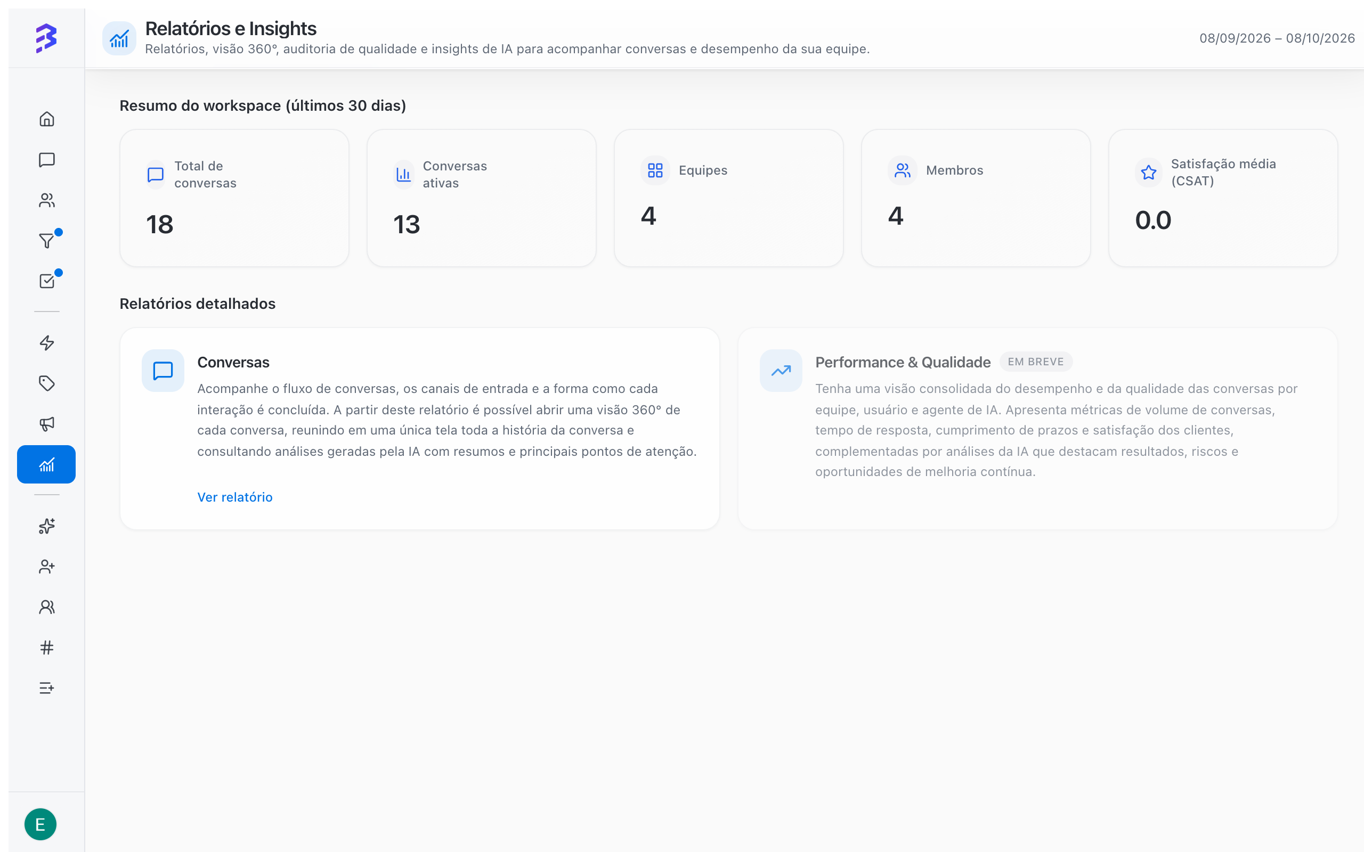Screen dimensions: 1364x852
Task: Open the teams group icon in sidebar
Action: 47,607
